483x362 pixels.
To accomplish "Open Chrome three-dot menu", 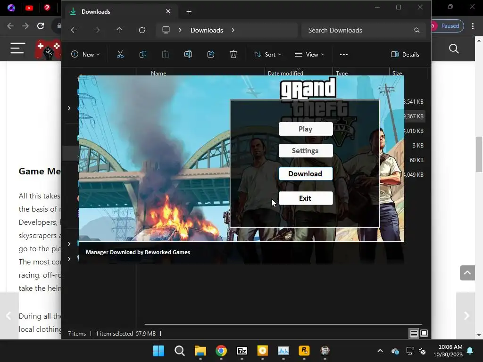I will coord(473,26).
